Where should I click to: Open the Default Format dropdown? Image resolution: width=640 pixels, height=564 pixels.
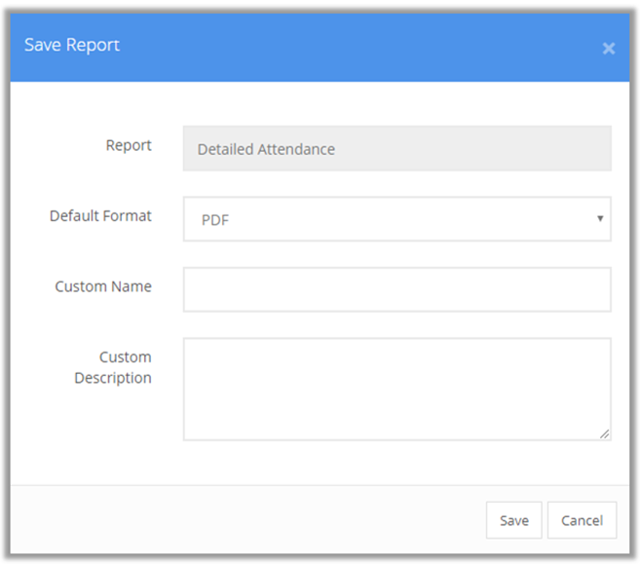coord(396,219)
